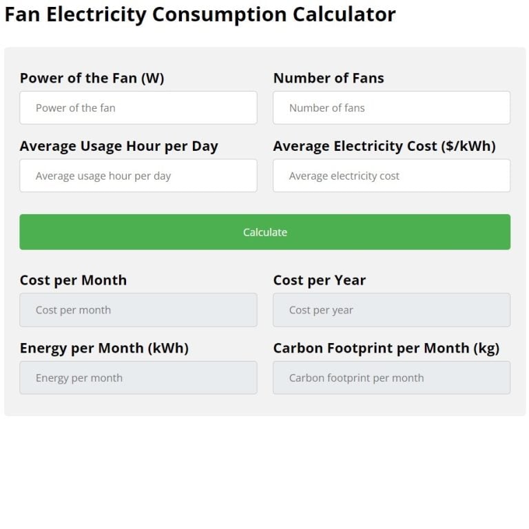Click the Average Electricity Cost input box
This screenshot has width=529, height=529.
coord(391,176)
